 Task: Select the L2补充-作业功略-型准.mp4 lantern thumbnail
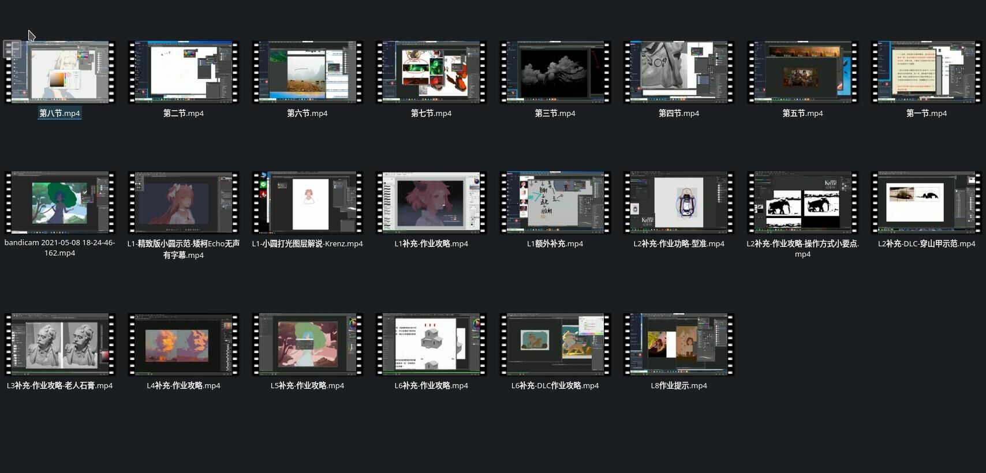click(x=679, y=202)
